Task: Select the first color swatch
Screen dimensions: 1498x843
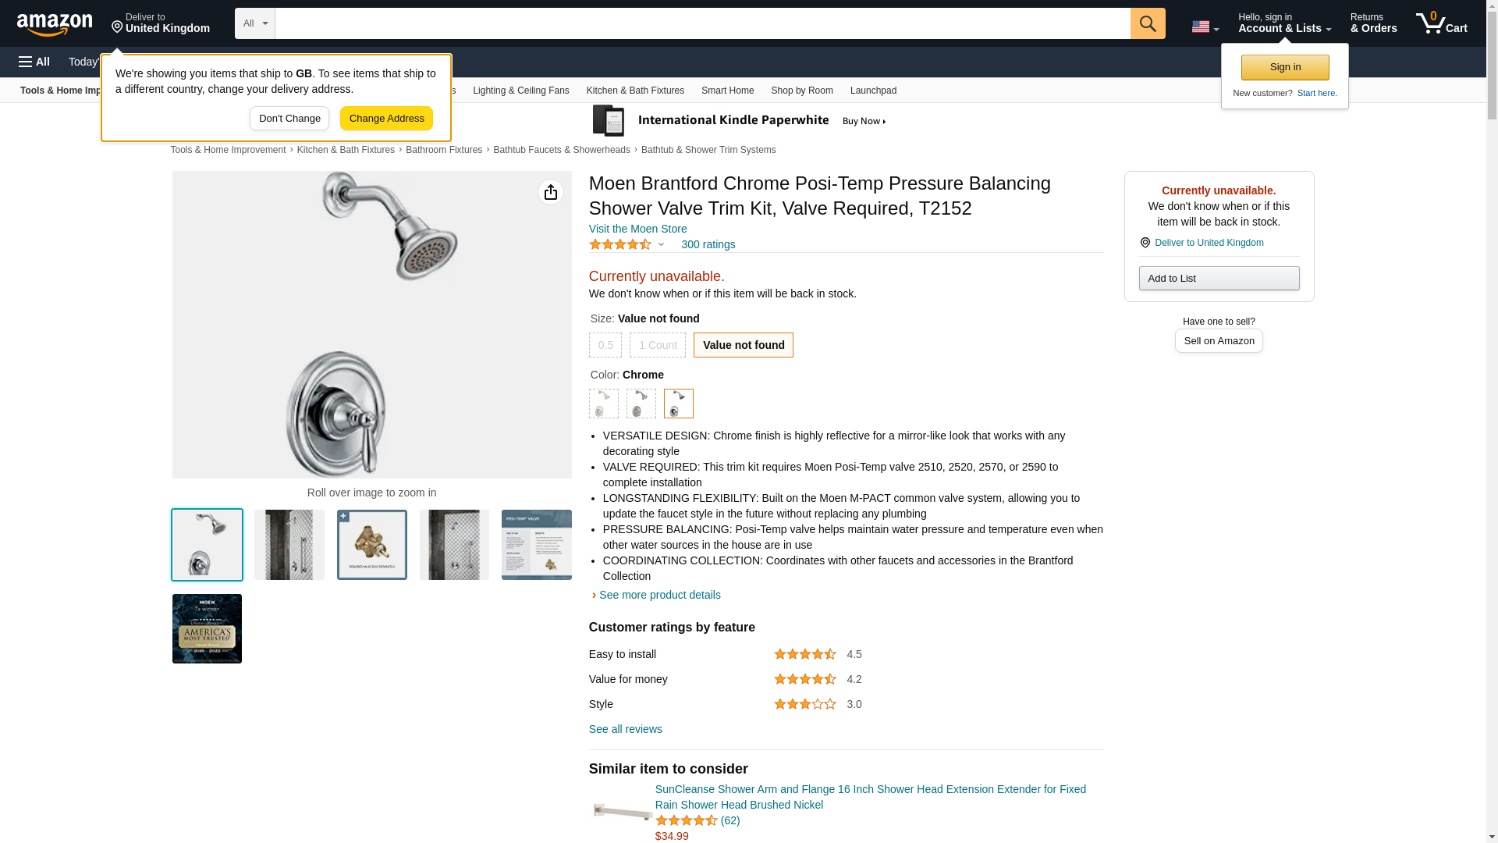Action: pyautogui.click(x=603, y=404)
